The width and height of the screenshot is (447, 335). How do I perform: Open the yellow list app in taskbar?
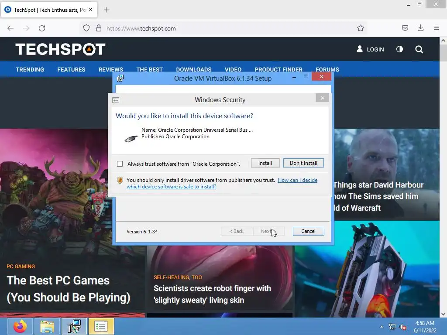101,326
